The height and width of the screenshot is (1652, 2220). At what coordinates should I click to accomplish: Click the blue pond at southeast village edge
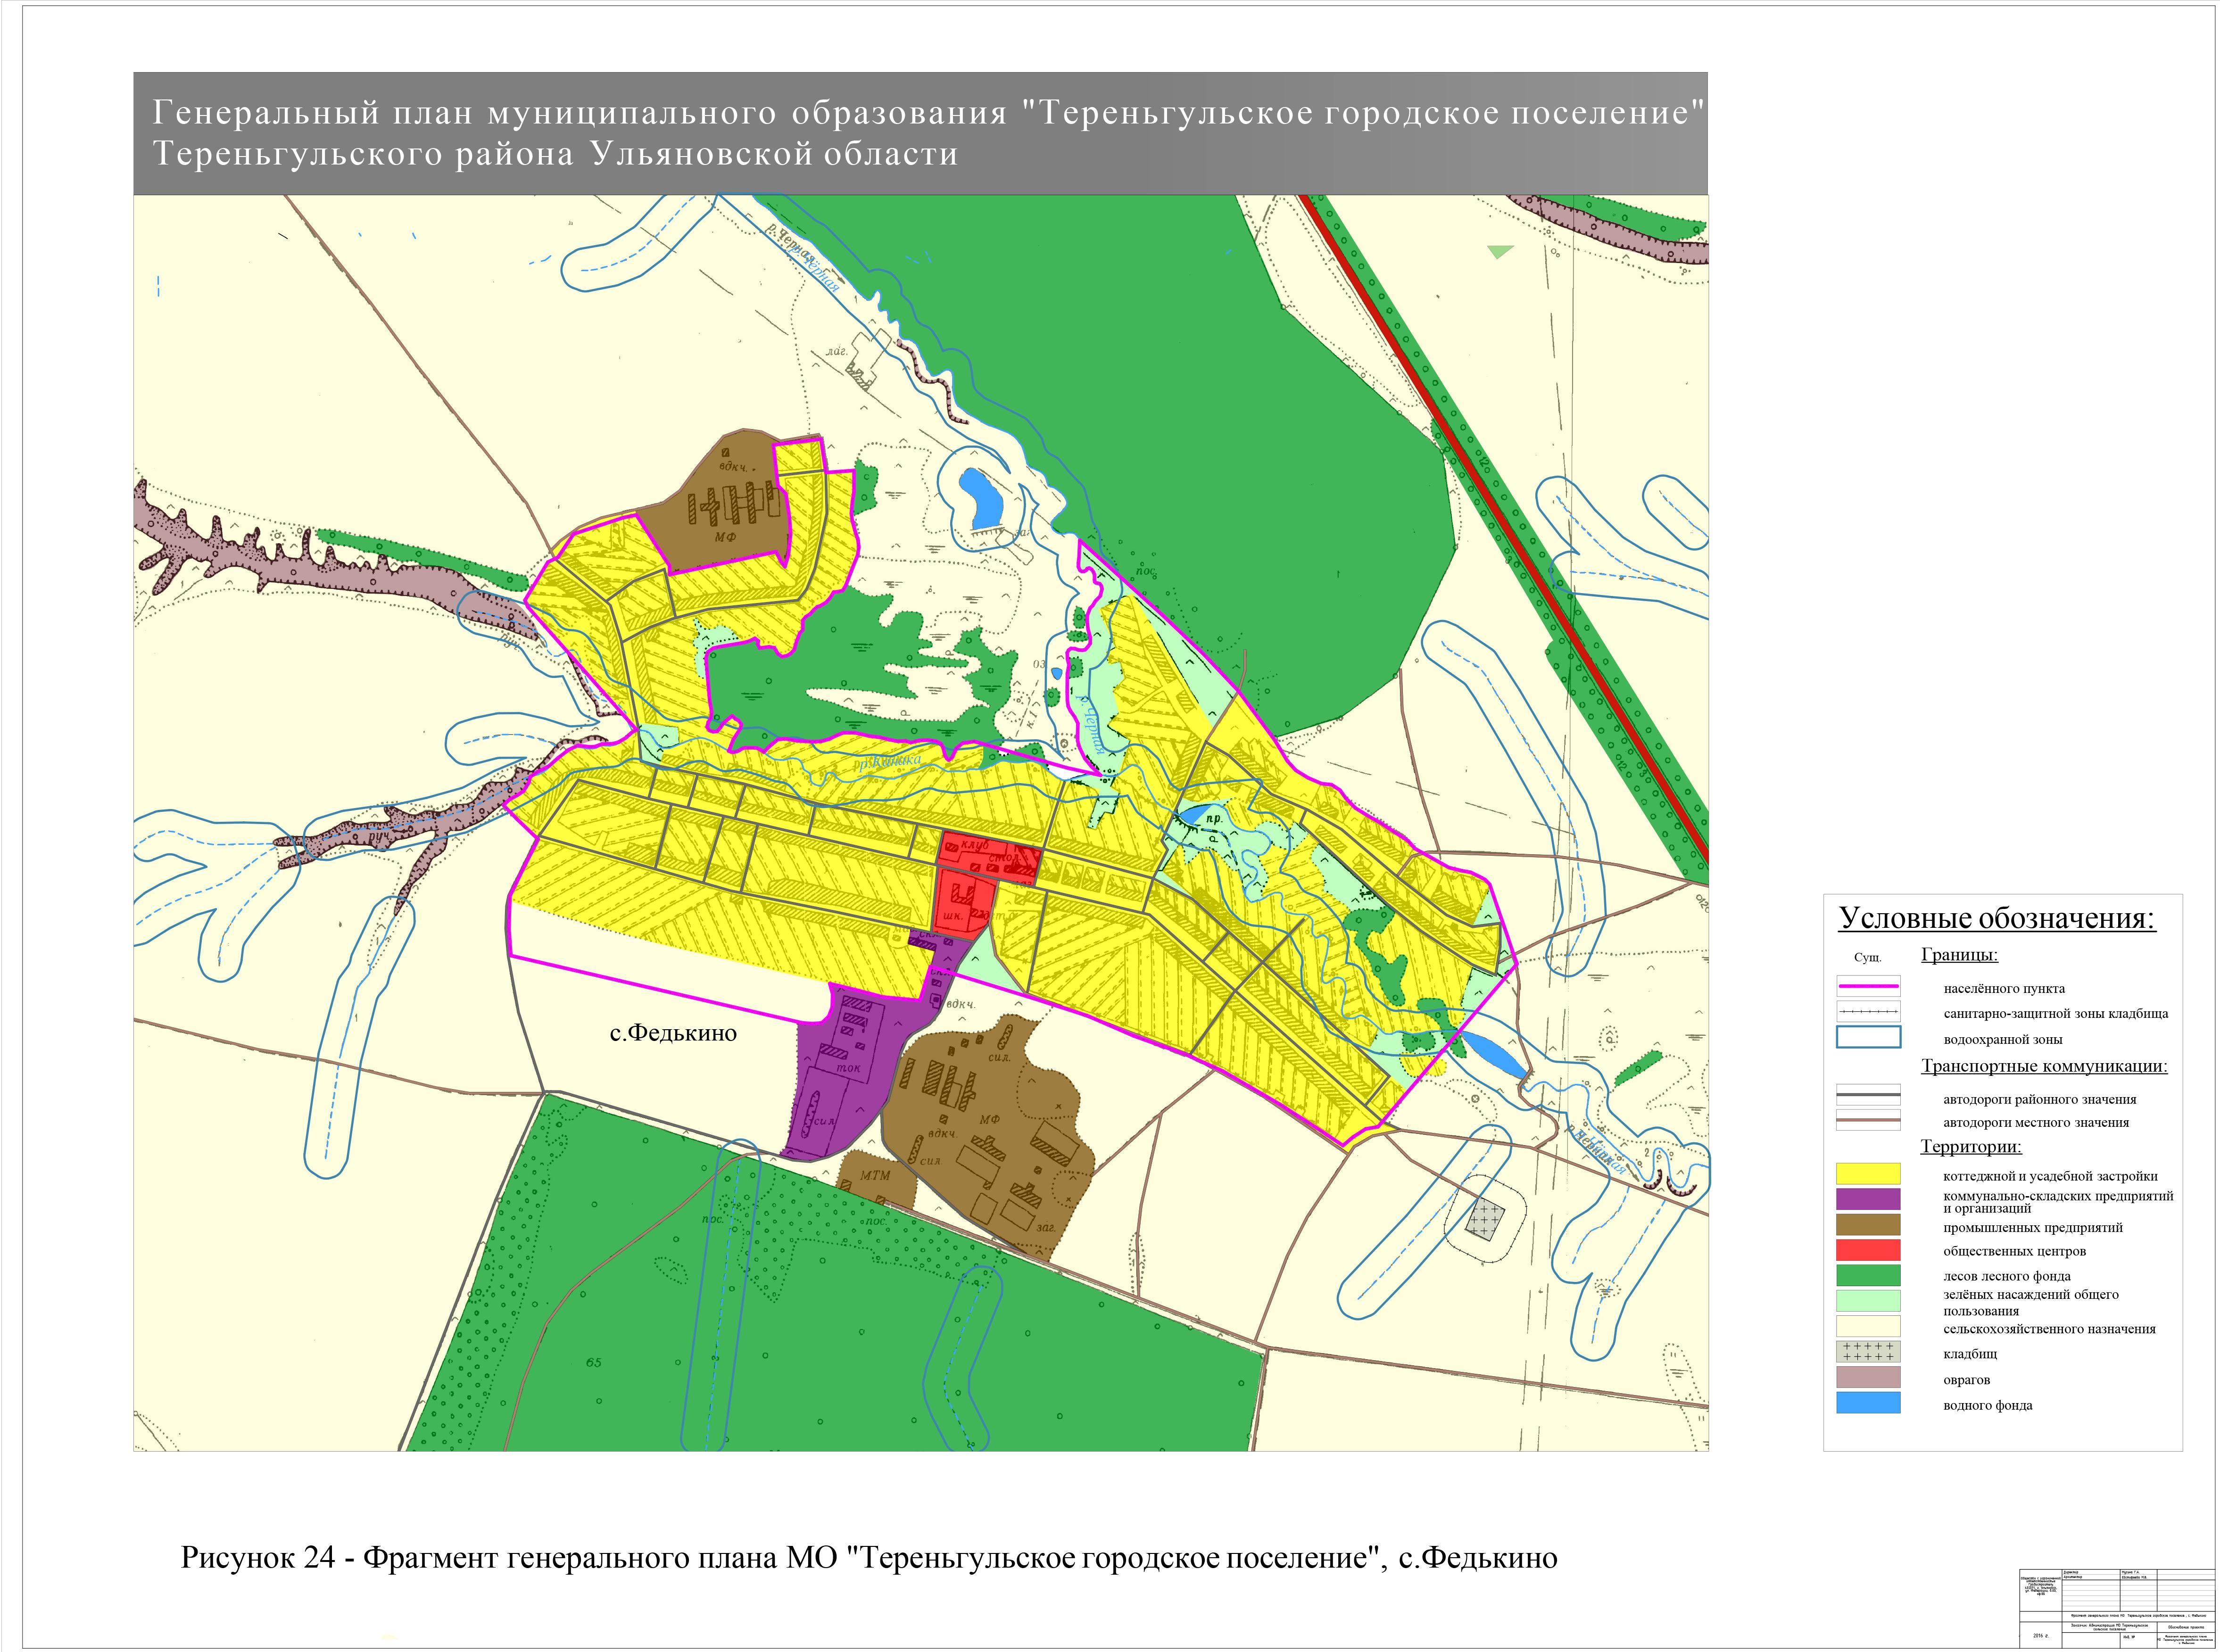pyautogui.click(x=1494, y=1056)
